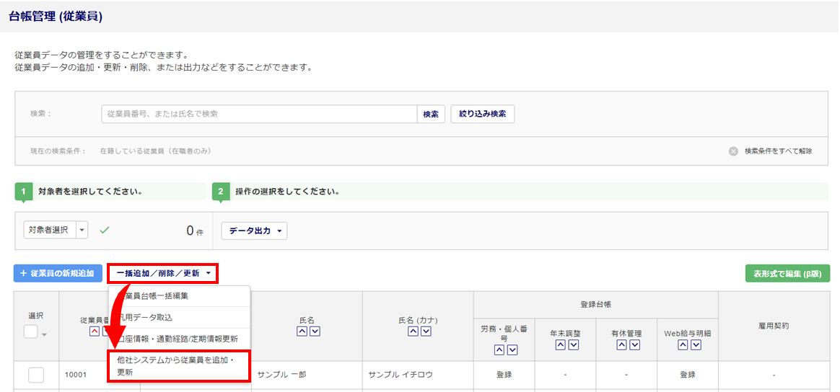Click the clear search conditions X icon
This screenshot has height=392, width=840.
[733, 151]
